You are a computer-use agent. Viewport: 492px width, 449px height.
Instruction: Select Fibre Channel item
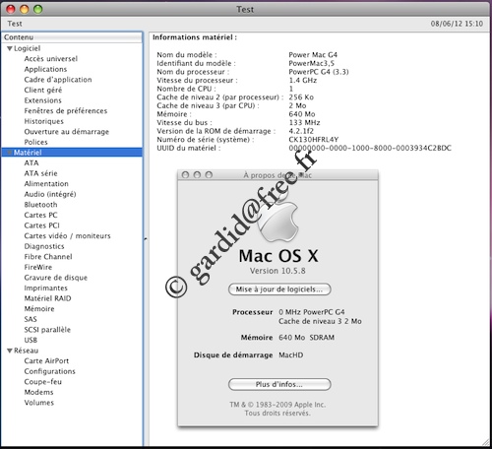pos(48,257)
